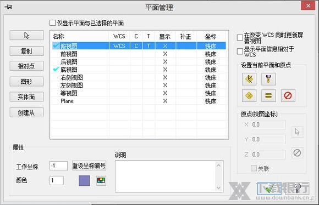319x205 pixels.
Task: Click the yellow diamond plane icon
Action: click(249, 95)
